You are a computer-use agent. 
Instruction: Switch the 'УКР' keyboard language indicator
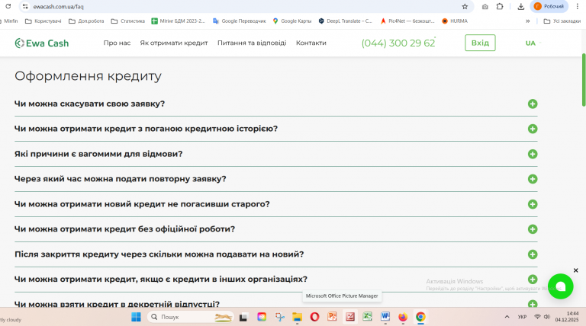(x=522, y=317)
